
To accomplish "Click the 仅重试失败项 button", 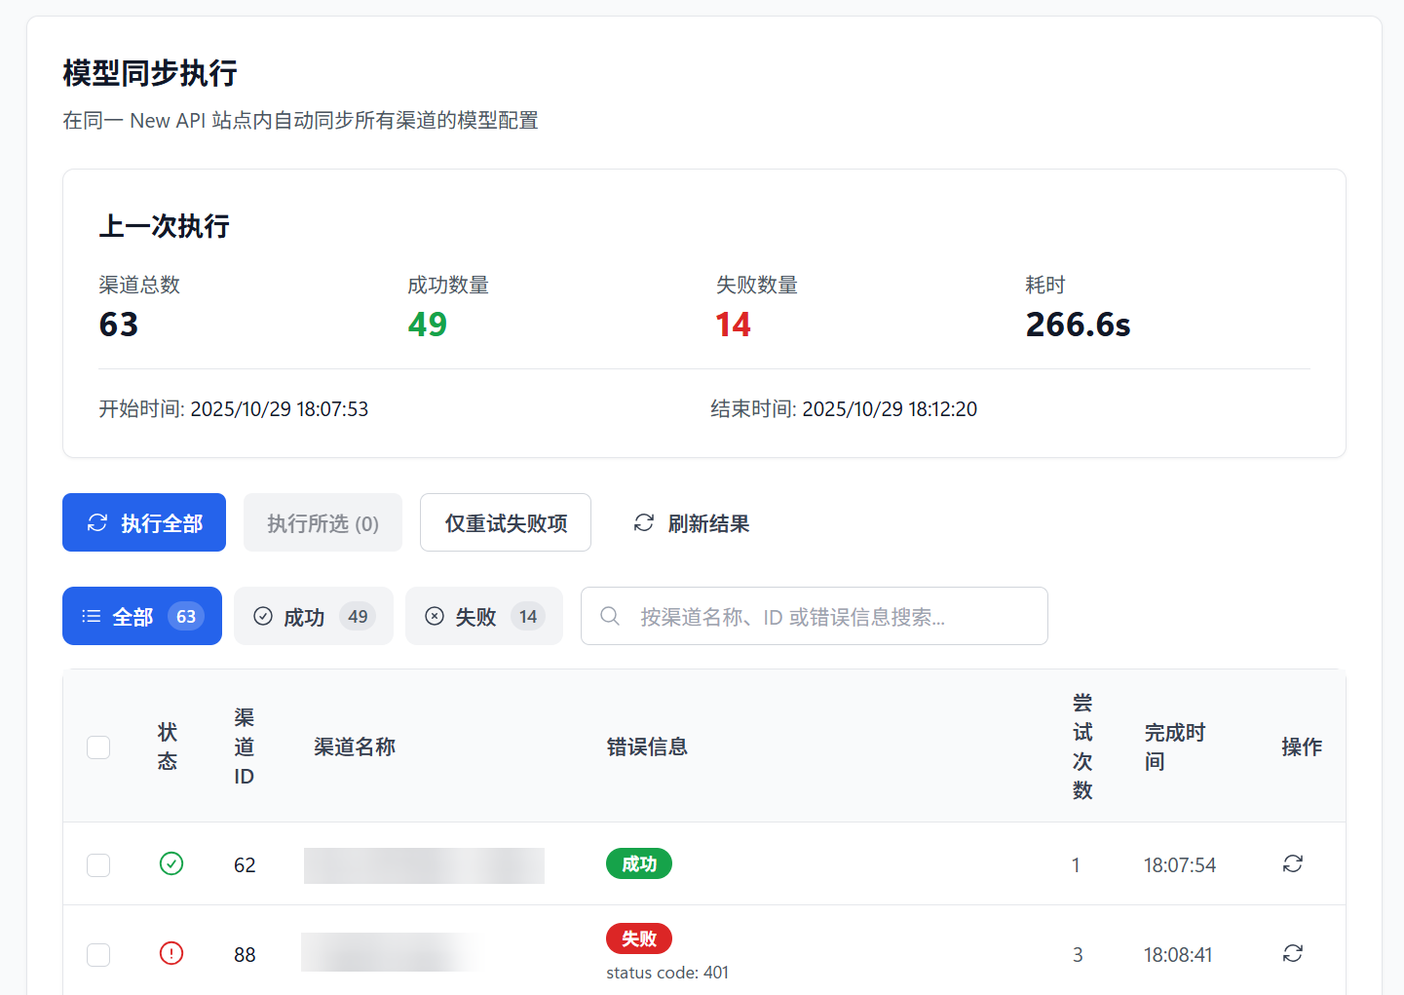I will coord(505,522).
